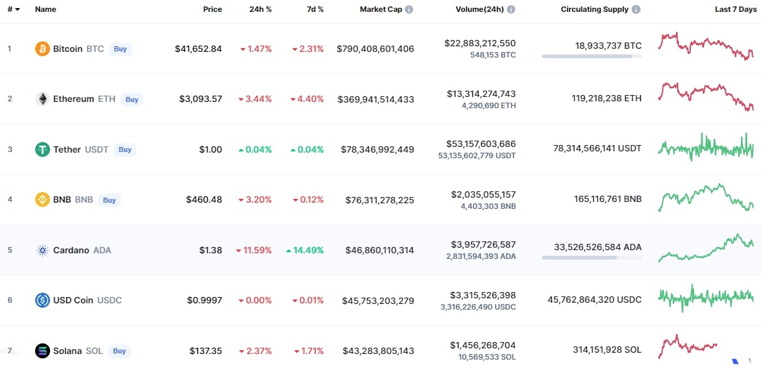Click BNB price $460.48

click(204, 200)
